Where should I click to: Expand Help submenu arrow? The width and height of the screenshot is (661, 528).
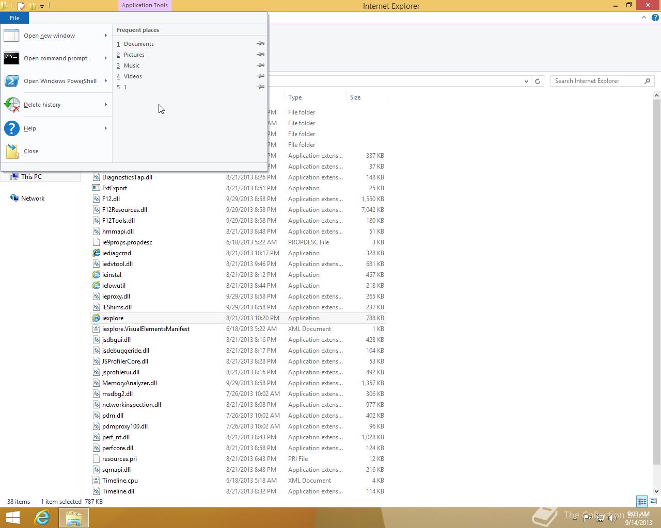click(x=105, y=128)
